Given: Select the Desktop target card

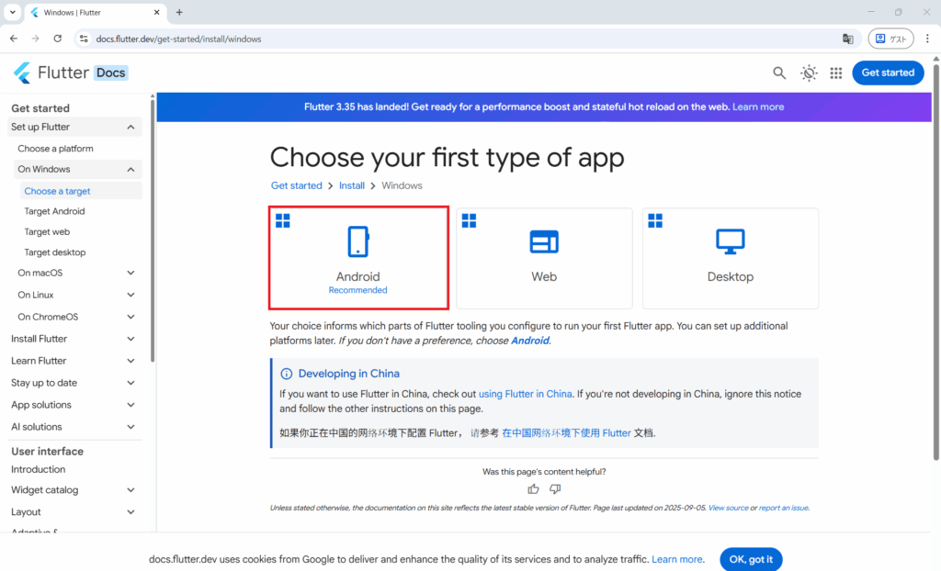Looking at the screenshot, I should click(730, 258).
